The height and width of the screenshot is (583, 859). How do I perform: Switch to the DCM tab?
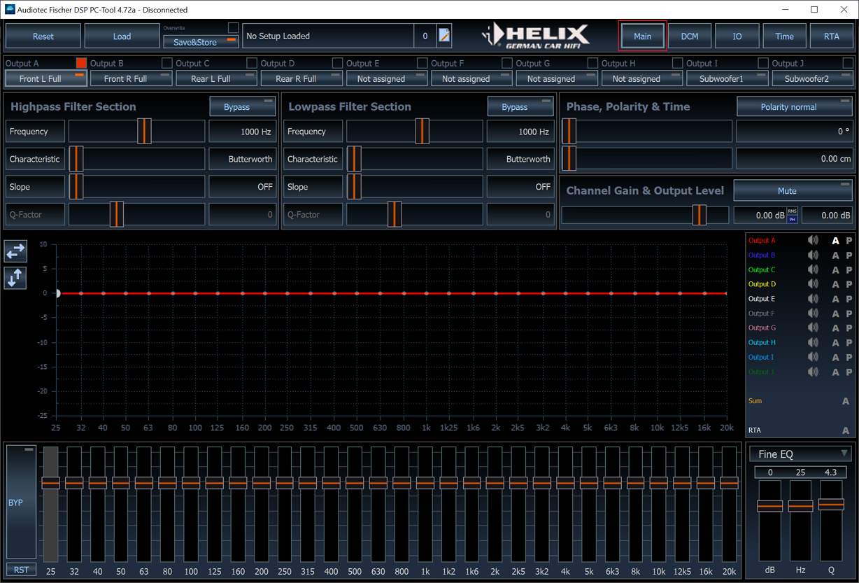[x=689, y=36]
